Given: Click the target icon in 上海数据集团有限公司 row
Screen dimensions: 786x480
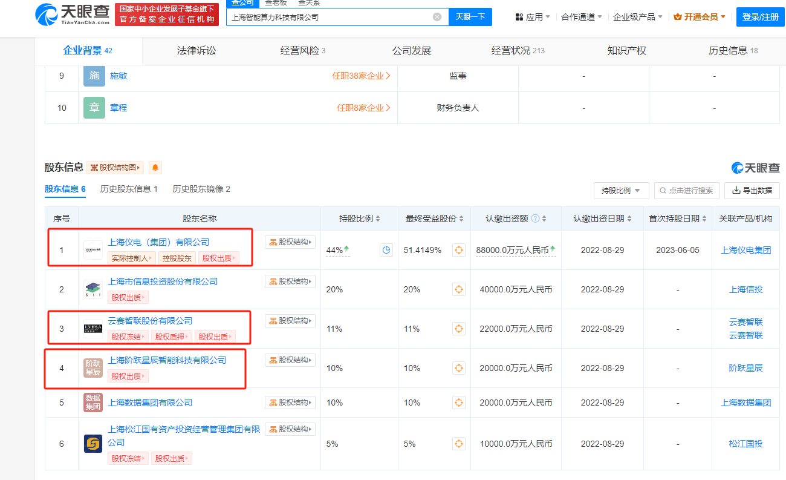Looking at the screenshot, I should (x=459, y=403).
